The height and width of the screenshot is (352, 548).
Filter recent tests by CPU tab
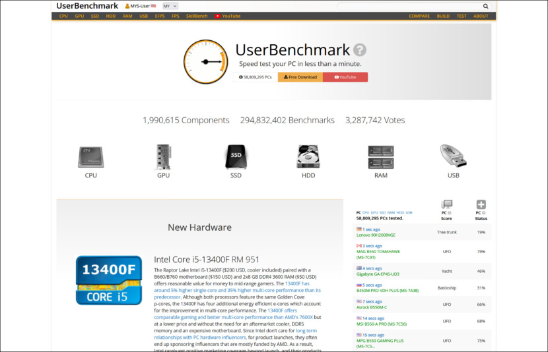[x=366, y=212]
